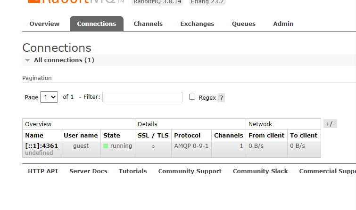Open the [::1]:4361 connection link
The width and height of the screenshot is (356, 210).
click(x=41, y=146)
